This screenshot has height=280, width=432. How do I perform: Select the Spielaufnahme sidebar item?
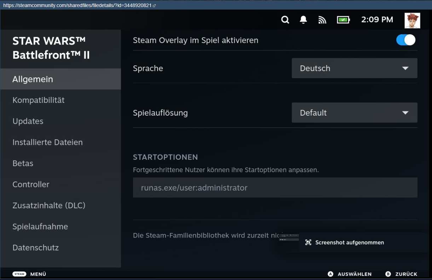coord(61,226)
